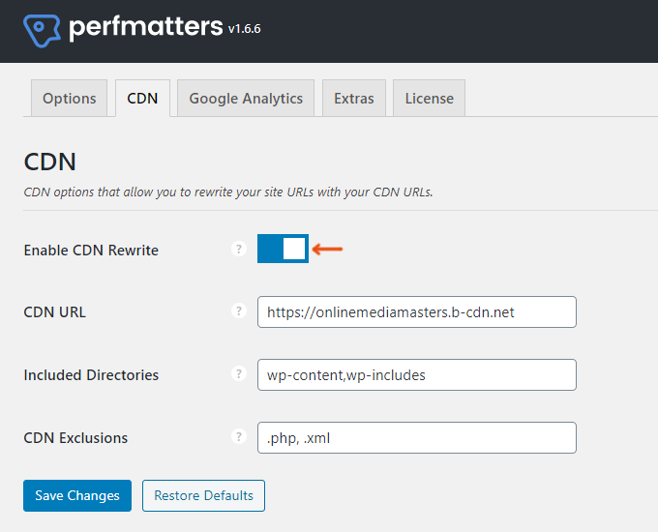
Task: Switch to the Options tab
Action: tap(70, 98)
